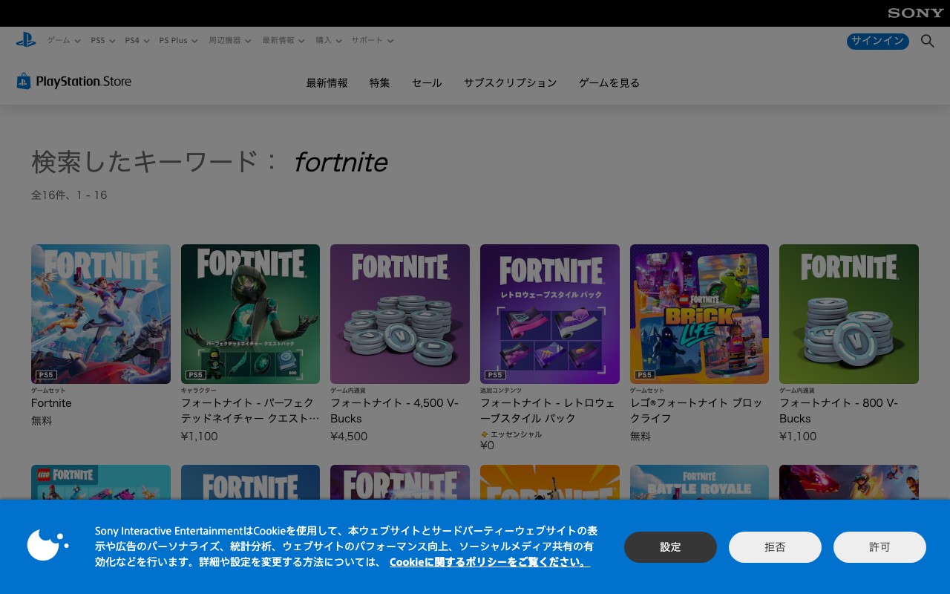Click the 拒否 cookie button
Viewport: 950px width, 594px height.
[775, 547]
